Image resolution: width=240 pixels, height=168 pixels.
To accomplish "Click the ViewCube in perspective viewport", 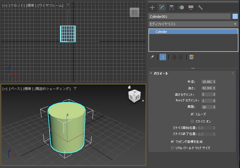I will point(134,96).
